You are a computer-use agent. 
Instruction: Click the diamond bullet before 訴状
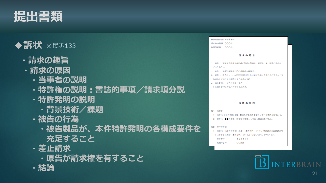point(18,45)
